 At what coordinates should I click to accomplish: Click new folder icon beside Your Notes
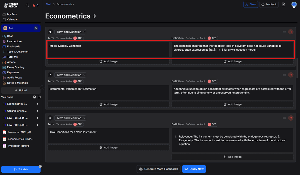pos(39,97)
